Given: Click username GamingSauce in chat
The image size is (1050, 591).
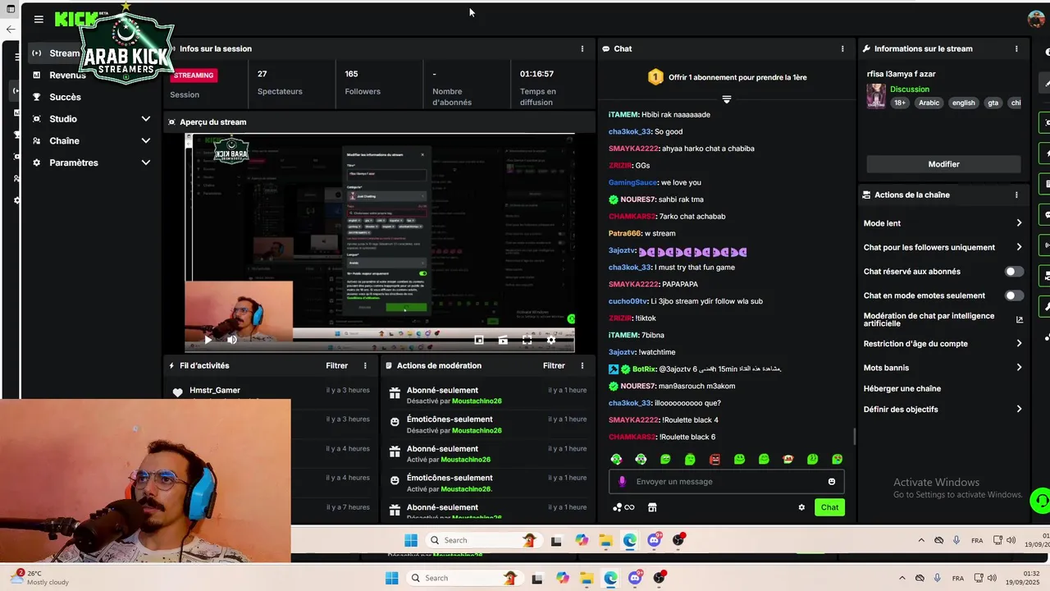Looking at the screenshot, I should point(632,182).
